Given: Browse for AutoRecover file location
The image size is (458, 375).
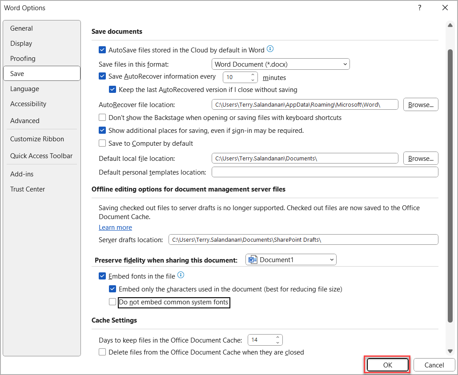Looking at the screenshot, I should 421,104.
